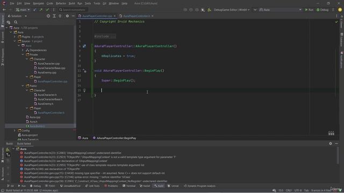The image size is (344, 193).
Task: Open AuraCharacterBase.cpp in the tree
Action: tap(52, 68)
